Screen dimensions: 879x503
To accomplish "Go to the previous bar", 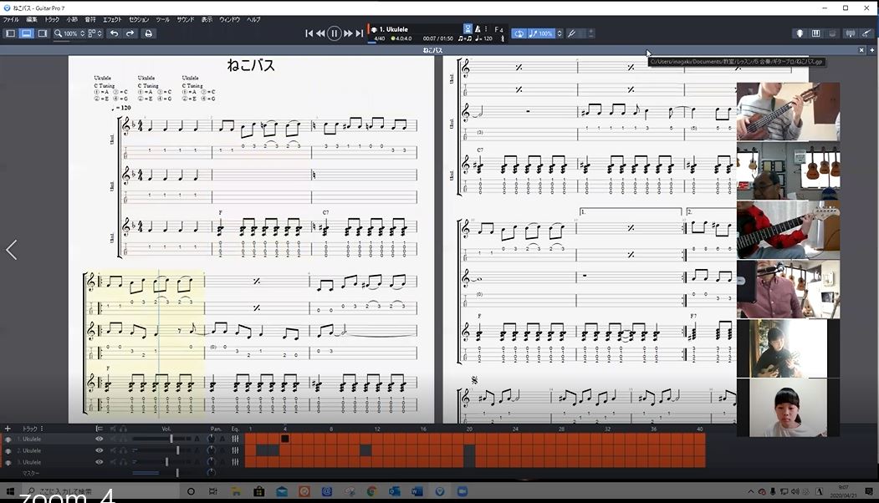I will click(x=320, y=33).
